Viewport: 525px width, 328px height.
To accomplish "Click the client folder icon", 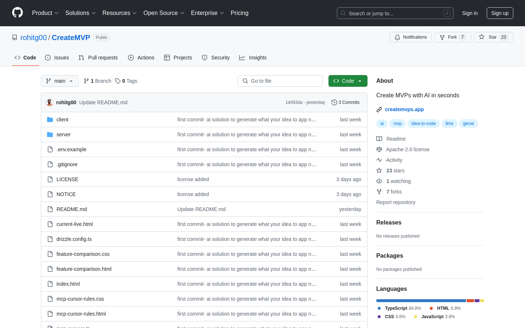I will 50,120.
